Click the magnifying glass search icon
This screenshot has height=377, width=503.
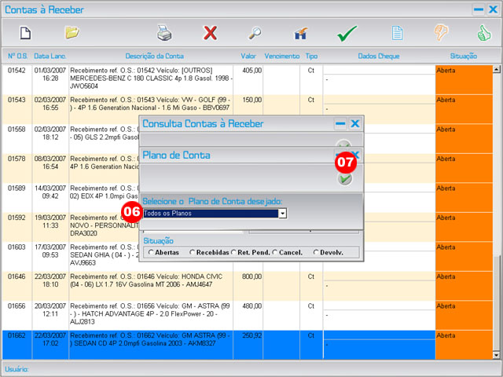coord(255,33)
